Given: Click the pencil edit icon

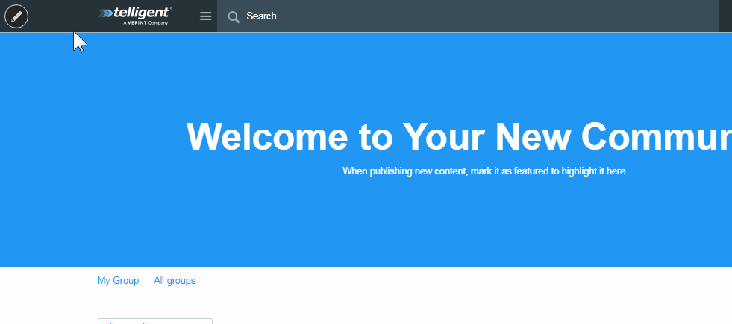Looking at the screenshot, I should (16, 16).
